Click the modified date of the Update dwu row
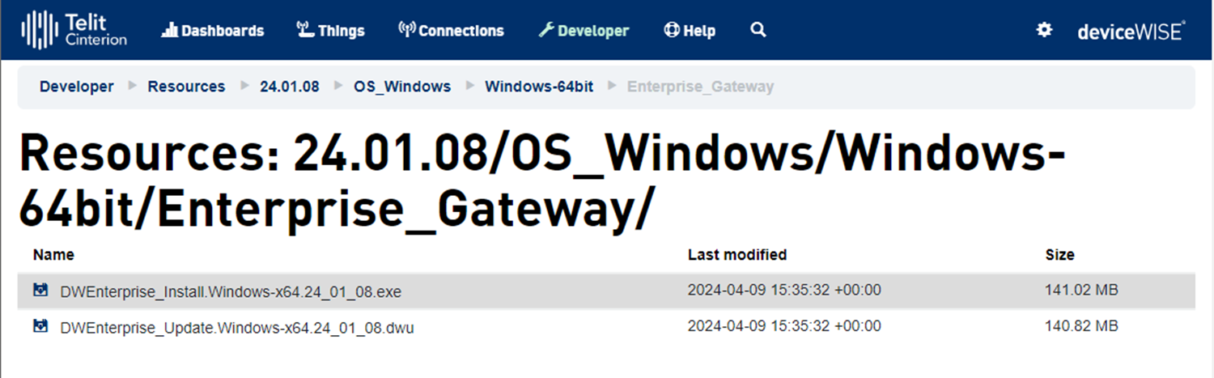 [x=784, y=326]
